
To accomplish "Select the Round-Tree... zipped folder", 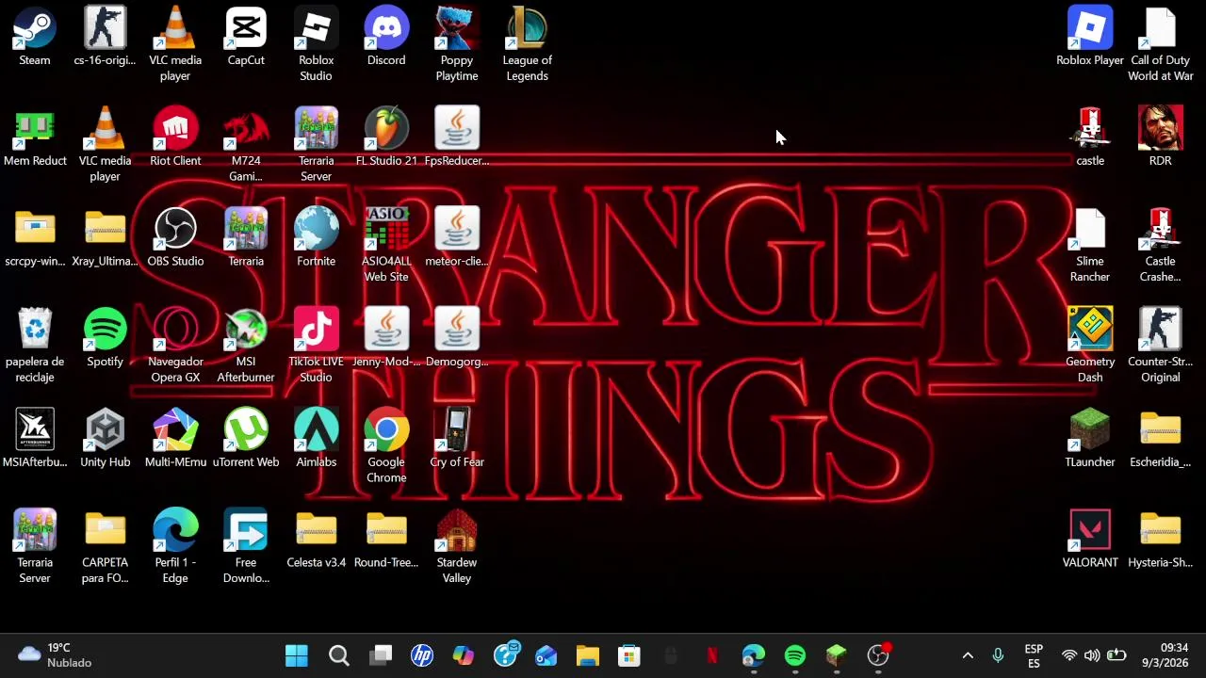I will [386, 540].
